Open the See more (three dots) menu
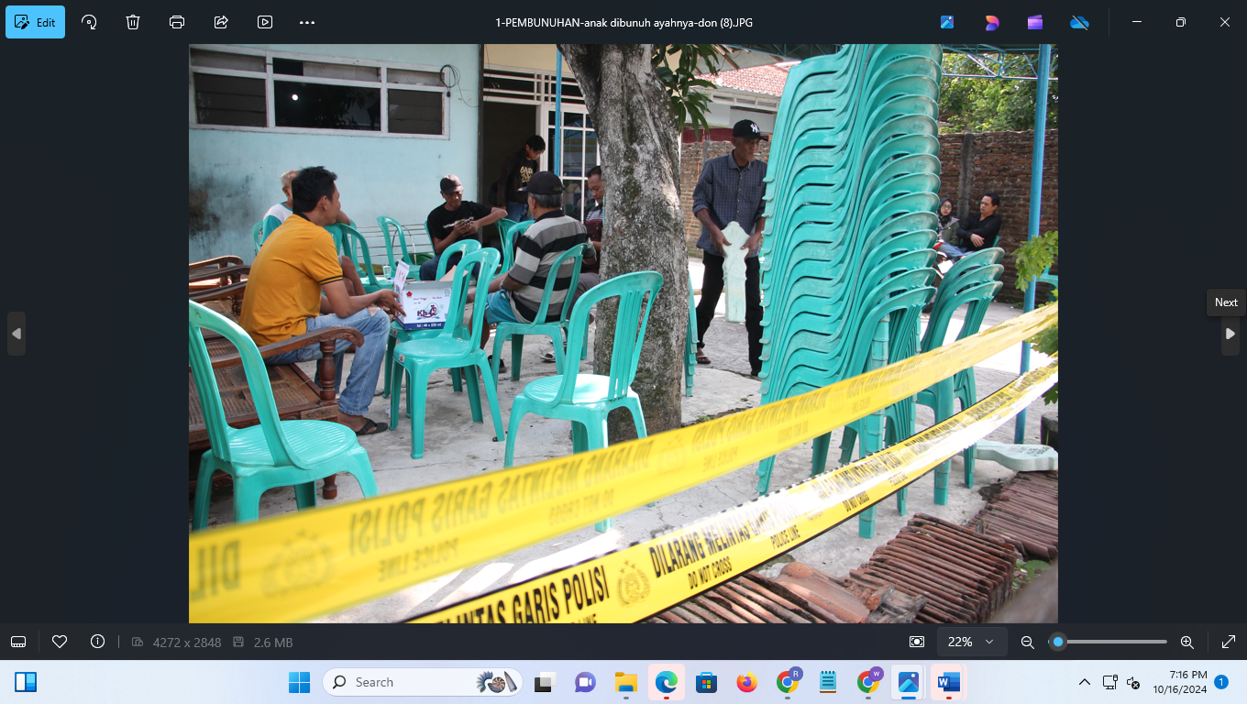This screenshot has width=1247, height=704. (307, 22)
